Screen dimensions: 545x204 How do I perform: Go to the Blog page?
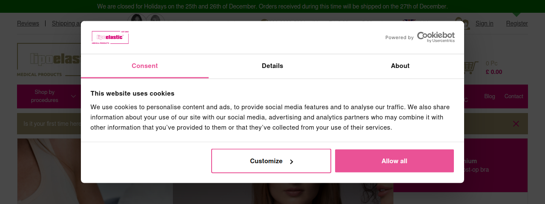pyautogui.click(x=490, y=96)
